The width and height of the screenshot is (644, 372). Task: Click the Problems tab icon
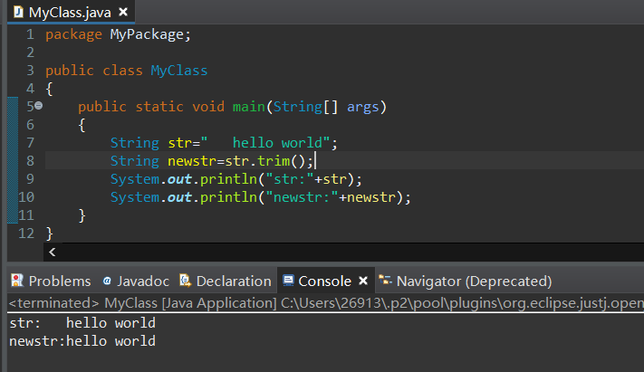click(17, 281)
